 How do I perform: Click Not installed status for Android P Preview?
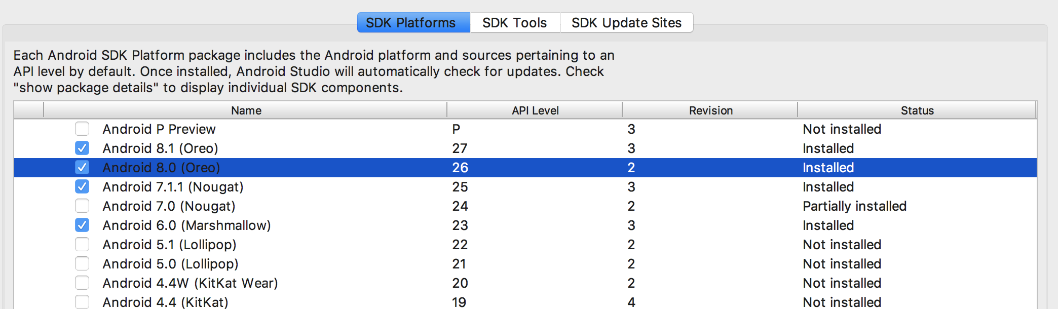(842, 129)
